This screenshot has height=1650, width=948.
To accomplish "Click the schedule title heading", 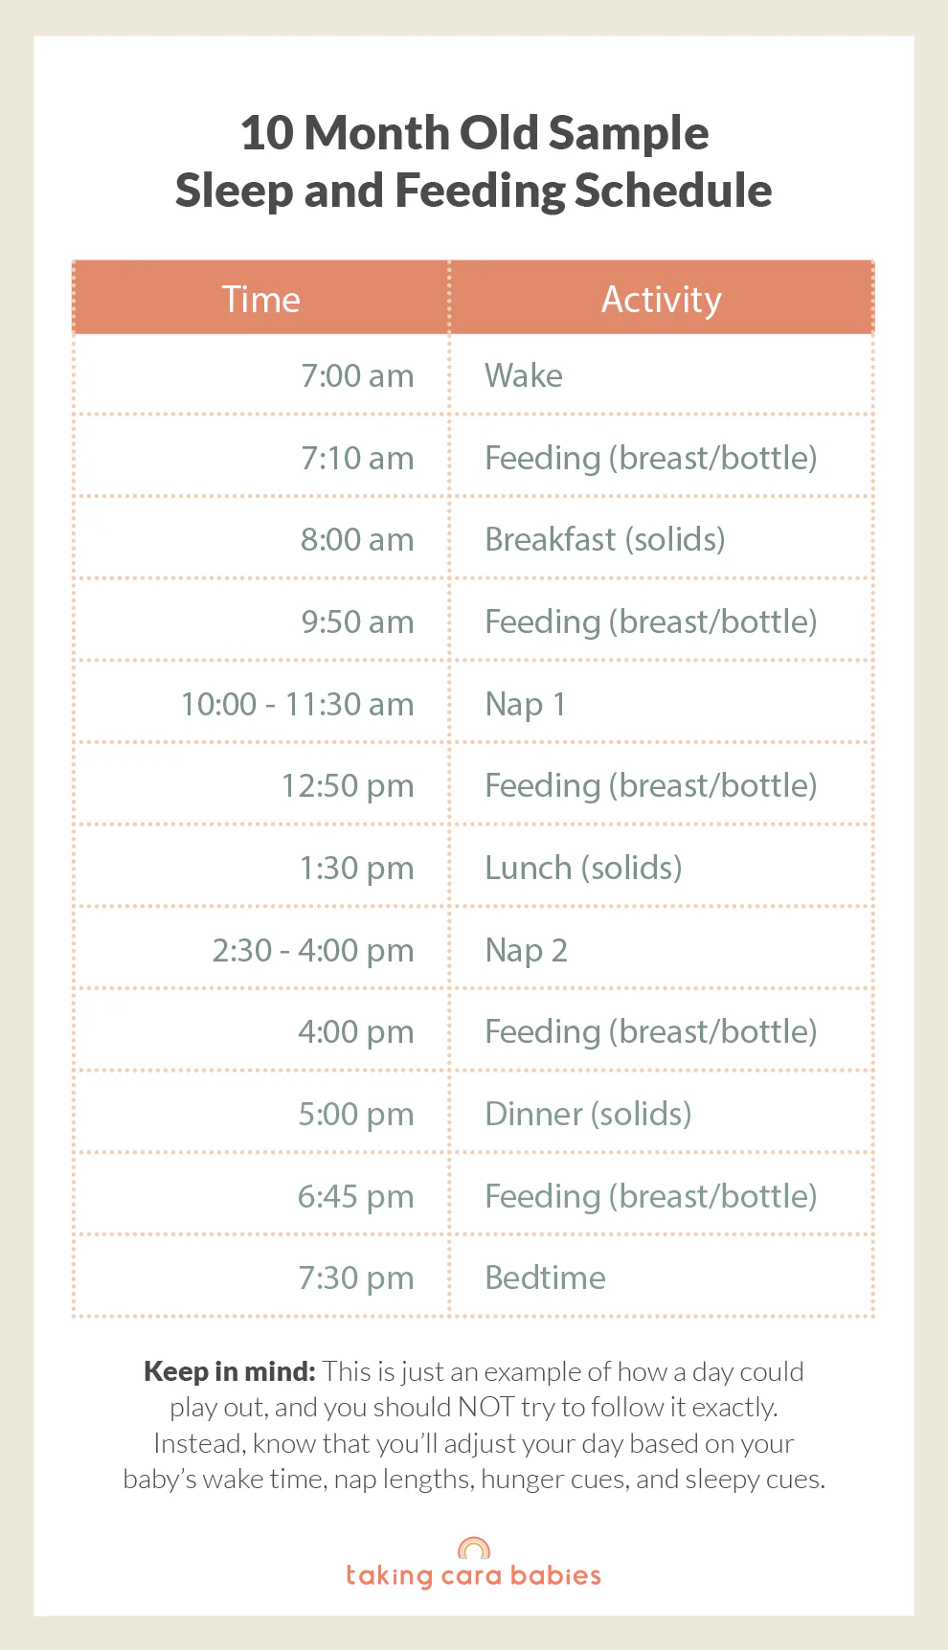I will (x=474, y=161).
